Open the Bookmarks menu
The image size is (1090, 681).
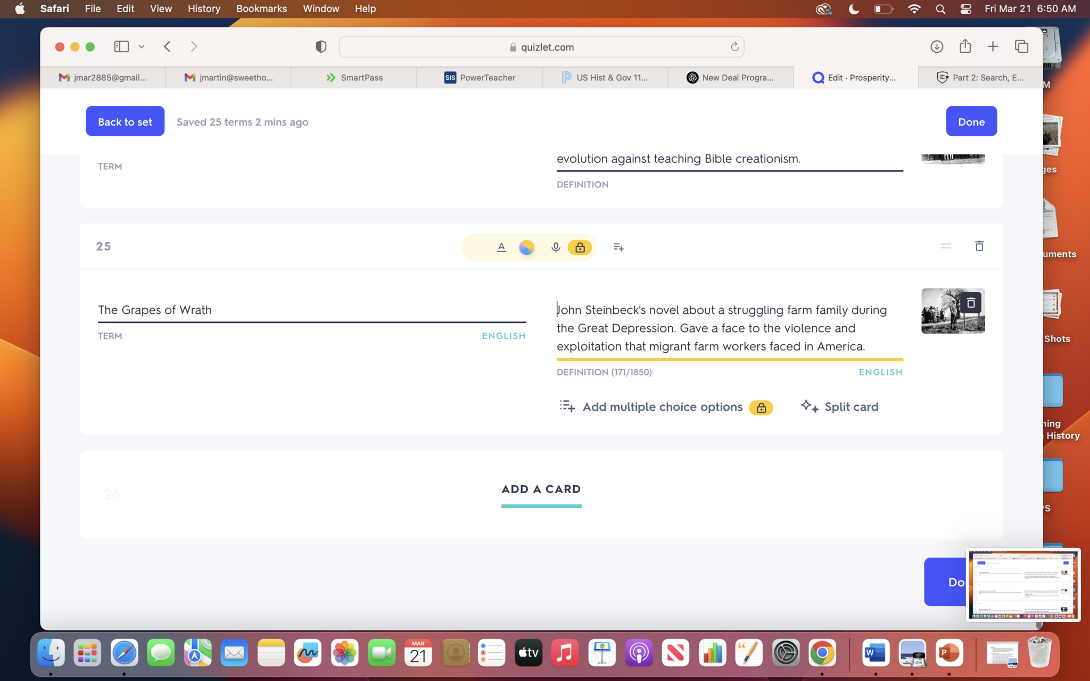261,9
